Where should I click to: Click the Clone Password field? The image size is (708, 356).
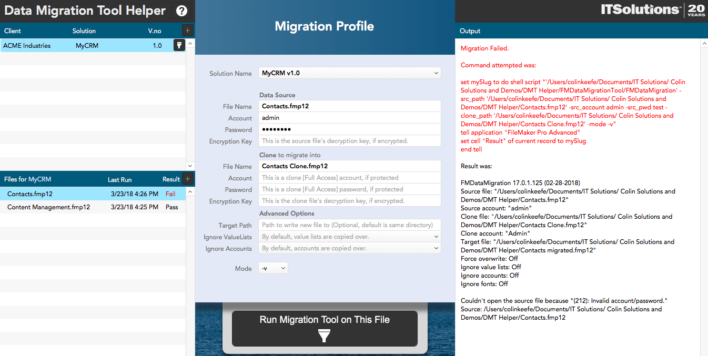pyautogui.click(x=350, y=189)
